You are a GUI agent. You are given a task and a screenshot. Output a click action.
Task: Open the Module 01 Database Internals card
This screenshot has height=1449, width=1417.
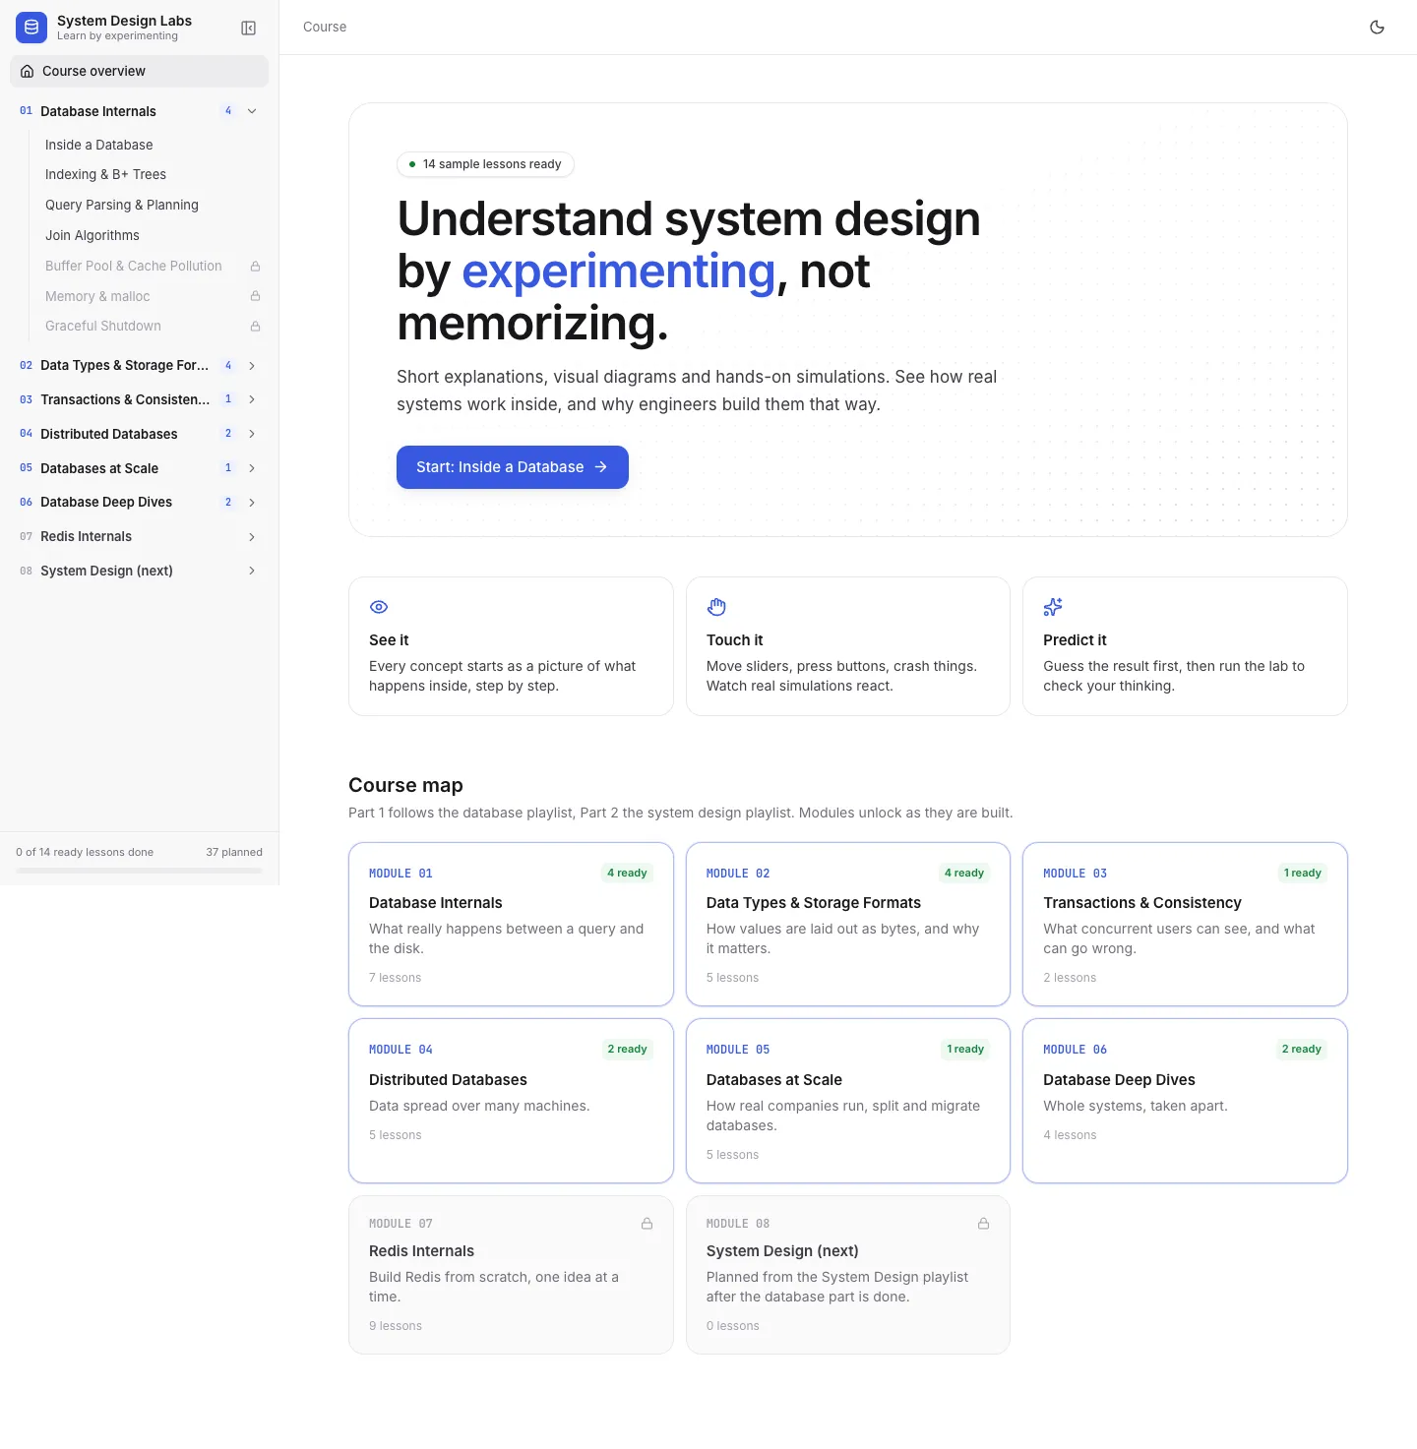[x=511, y=925]
